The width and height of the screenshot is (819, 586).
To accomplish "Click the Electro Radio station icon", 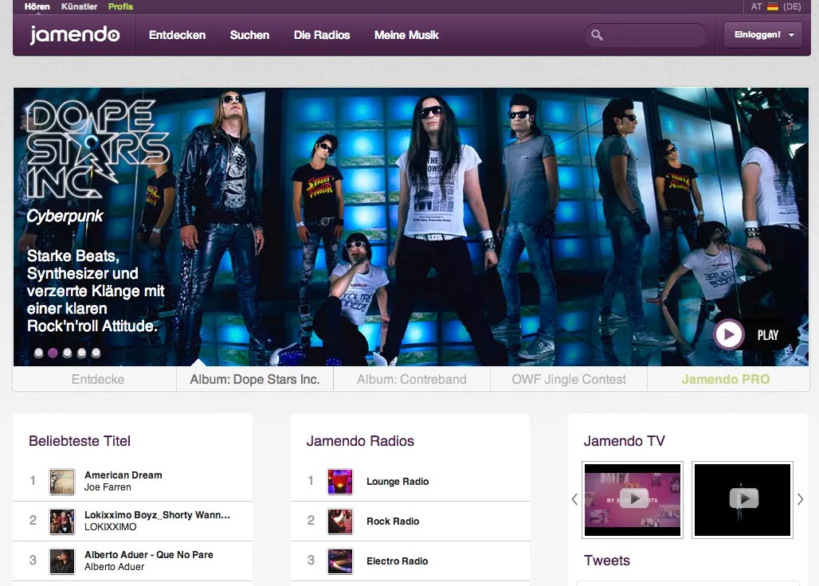I will [340, 561].
